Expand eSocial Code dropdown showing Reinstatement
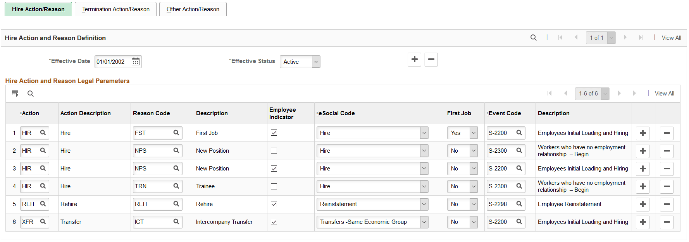 coord(424,204)
